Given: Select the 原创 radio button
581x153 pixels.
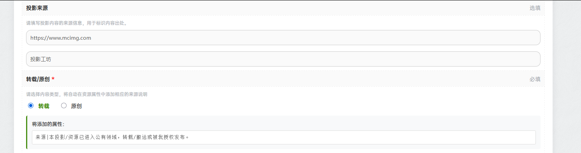Looking at the screenshot, I should (x=64, y=106).
